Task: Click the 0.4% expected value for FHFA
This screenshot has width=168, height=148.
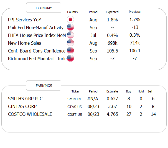Action: [x=112, y=35]
